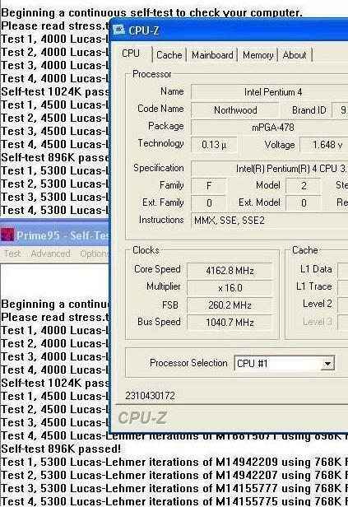Click the Technology value 0.13 µ
348x507 pixels.
tap(214, 145)
